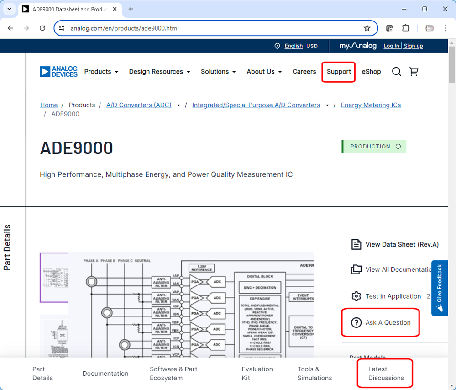Click the browser forward arrow
This screenshot has height=390, width=456.
click(26, 28)
